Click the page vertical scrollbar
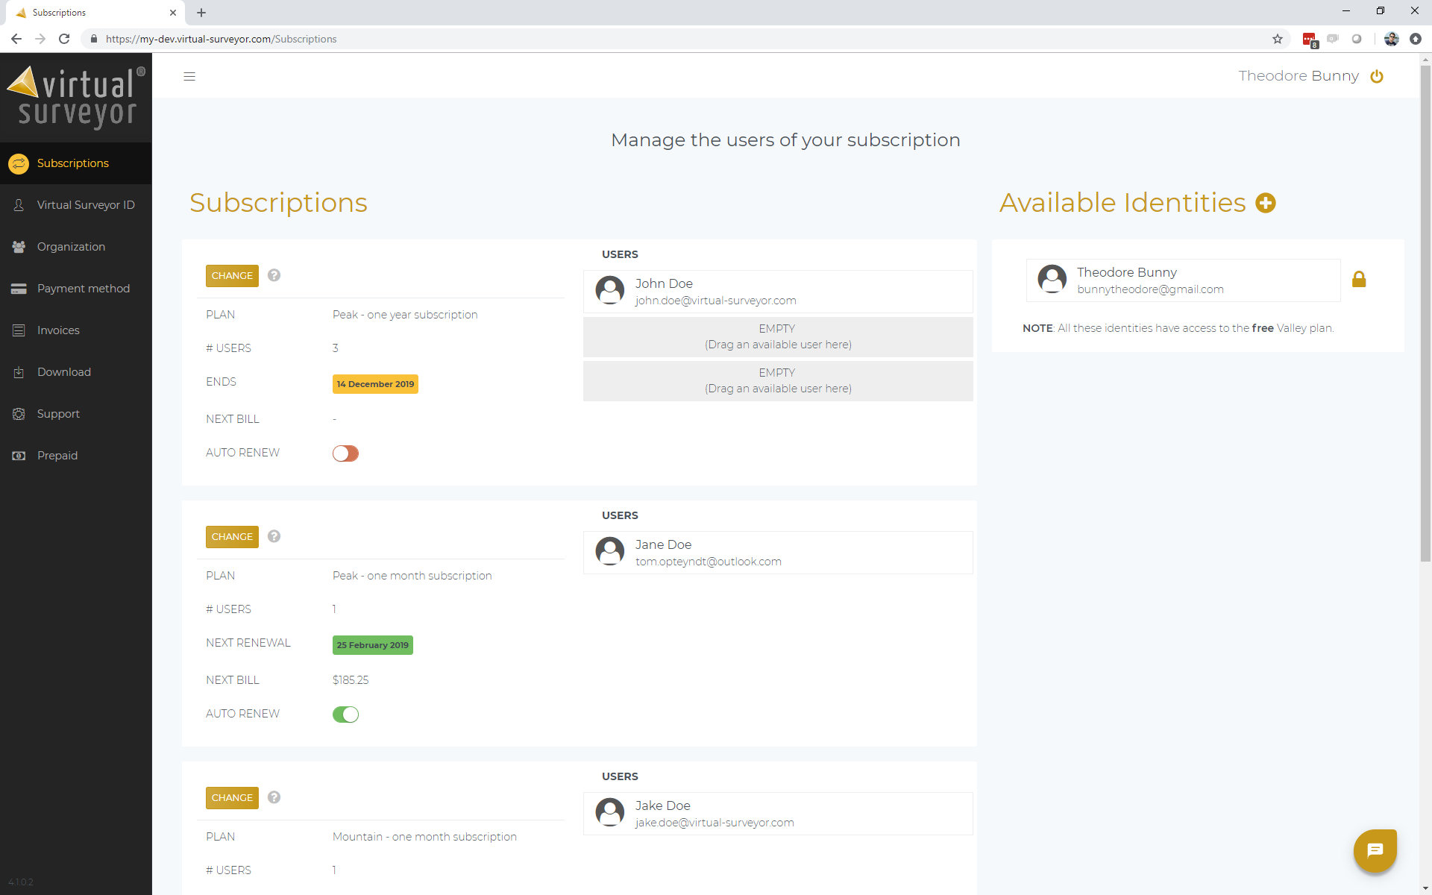The width and height of the screenshot is (1432, 895). [x=1425, y=313]
